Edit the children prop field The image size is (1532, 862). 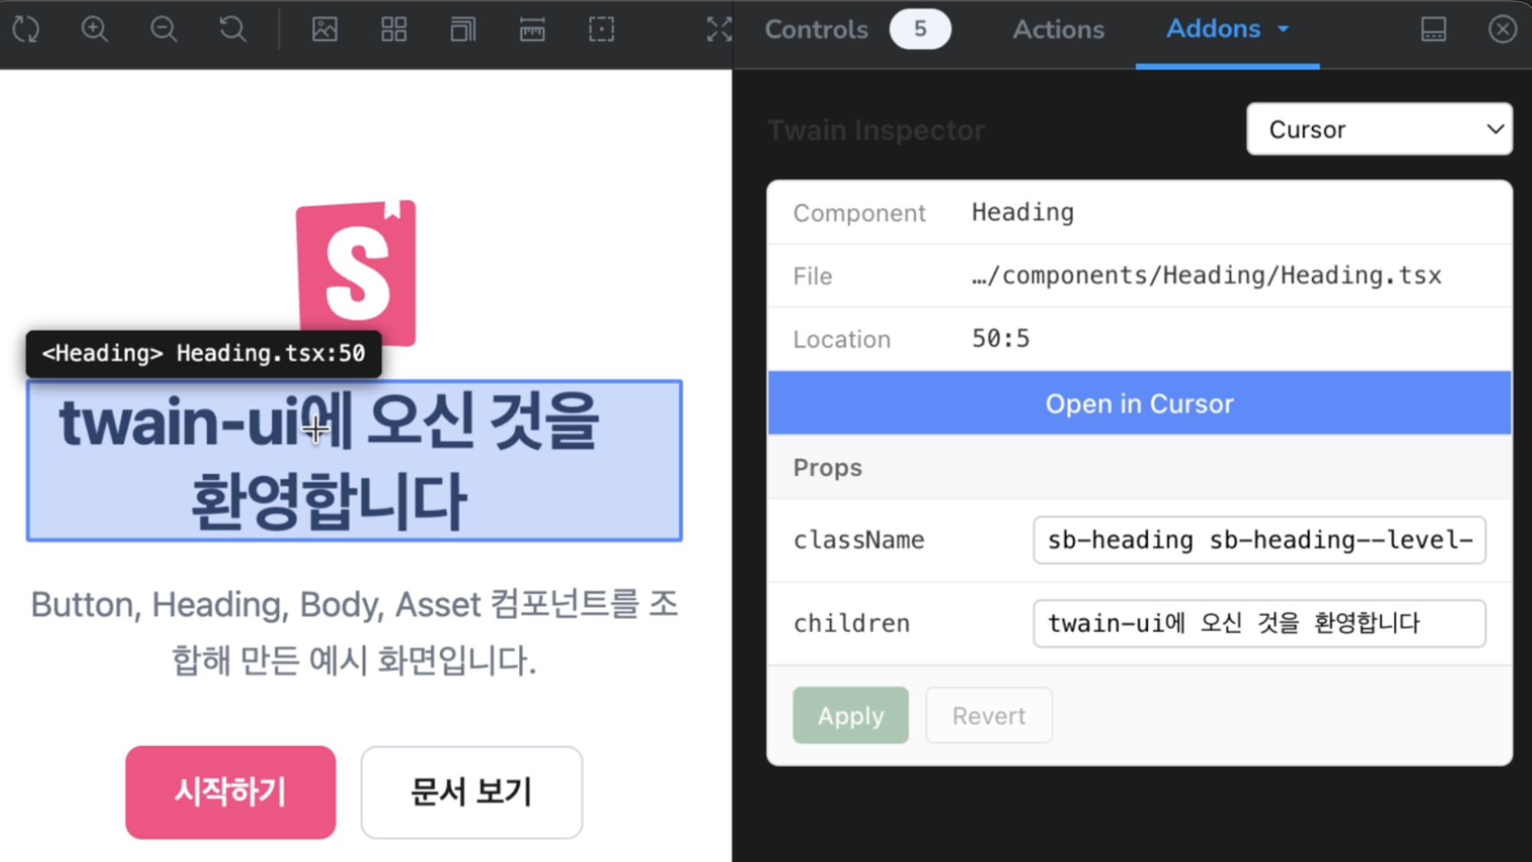click(1259, 623)
